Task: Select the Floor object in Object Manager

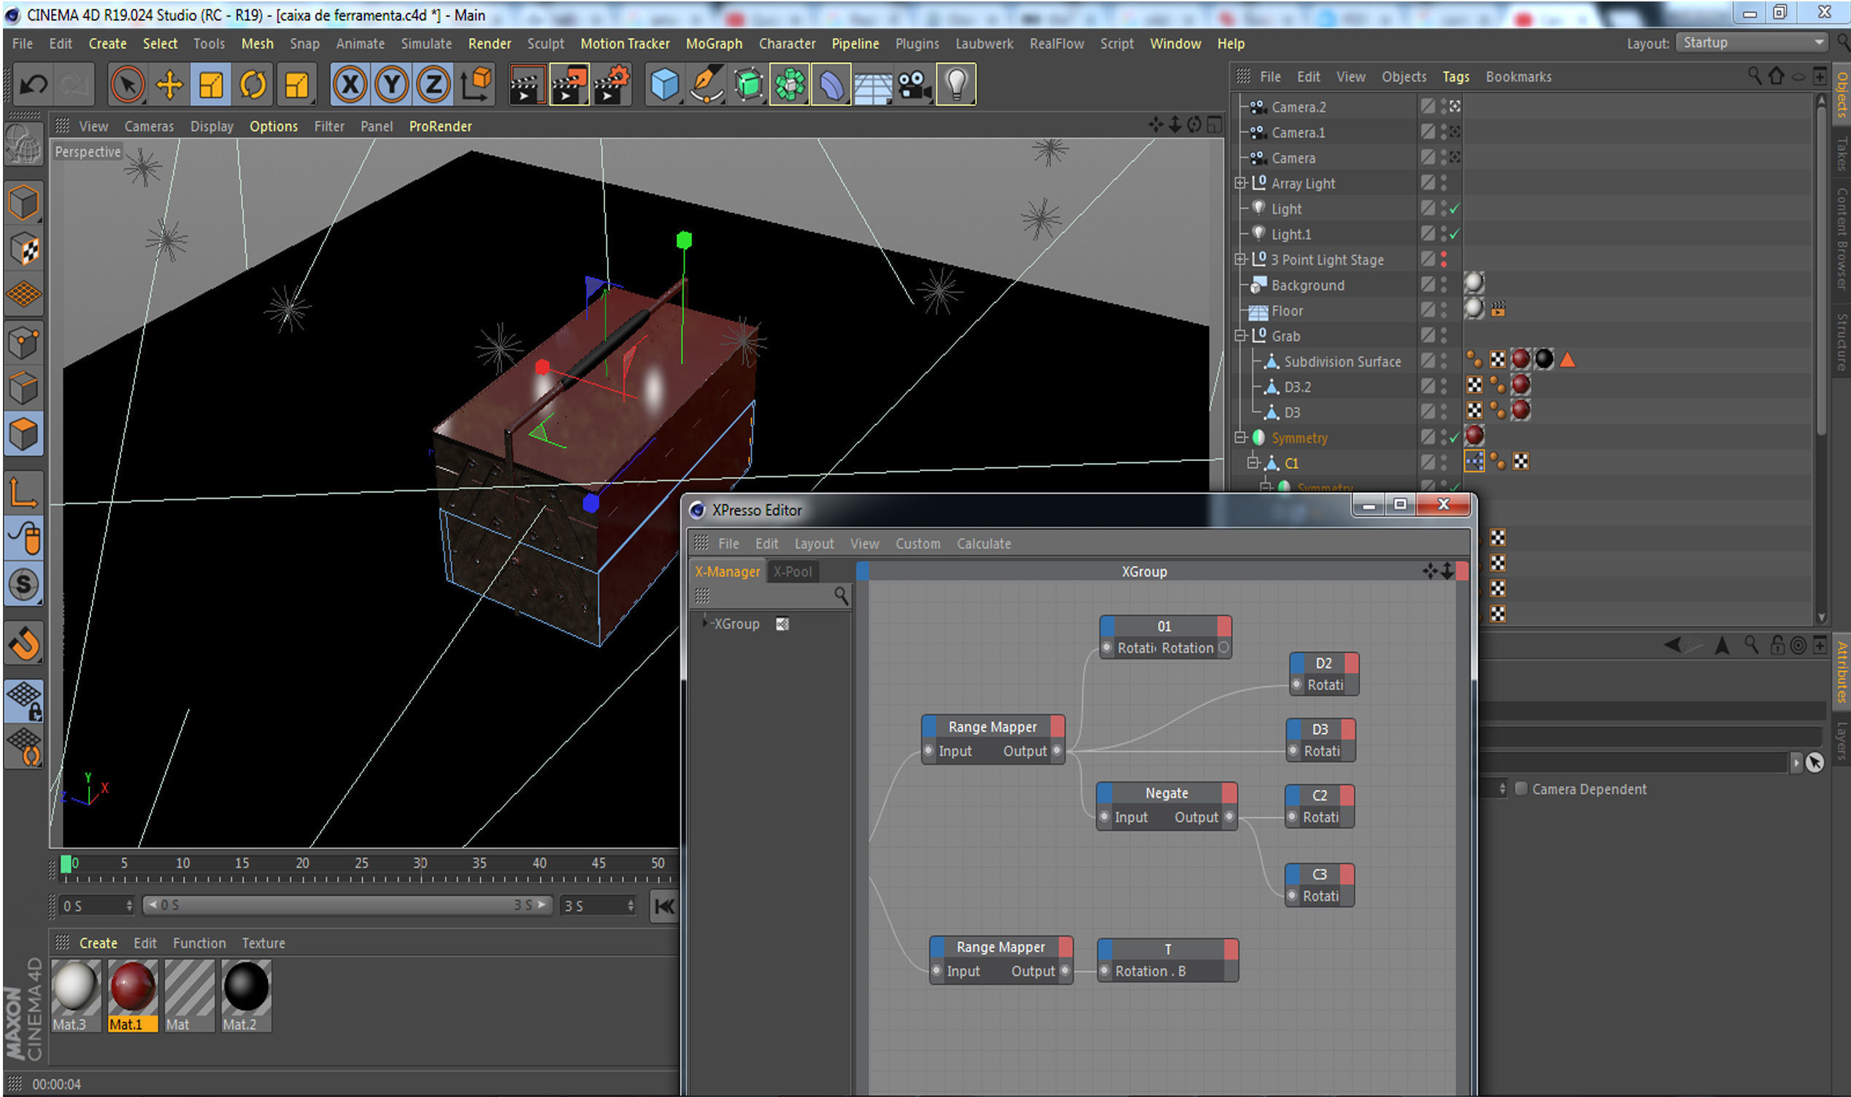Action: point(1287,311)
